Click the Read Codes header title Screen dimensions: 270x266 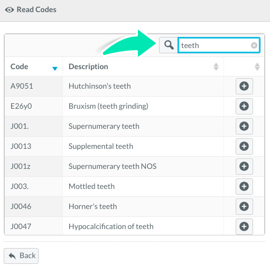(x=36, y=9)
